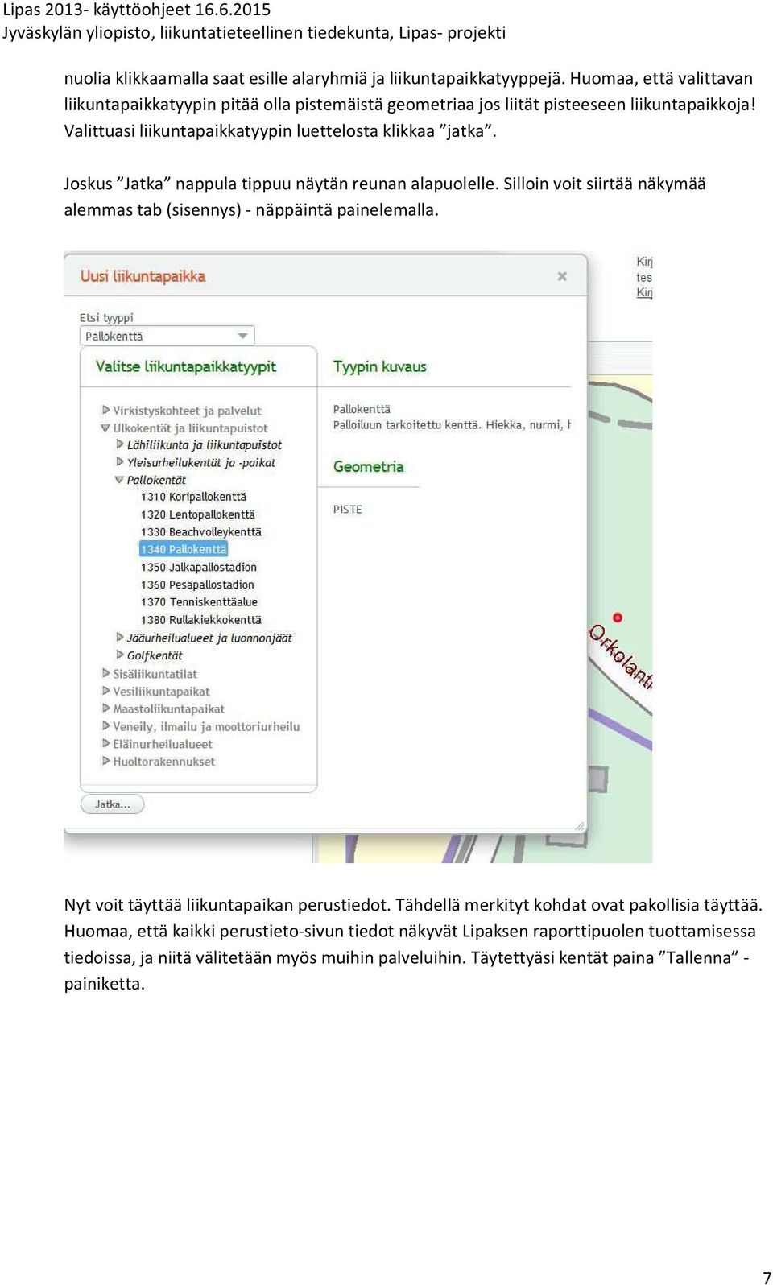773x1285 pixels.
Task: Expand Sisäliikuntatilat category
Action: tap(106, 673)
